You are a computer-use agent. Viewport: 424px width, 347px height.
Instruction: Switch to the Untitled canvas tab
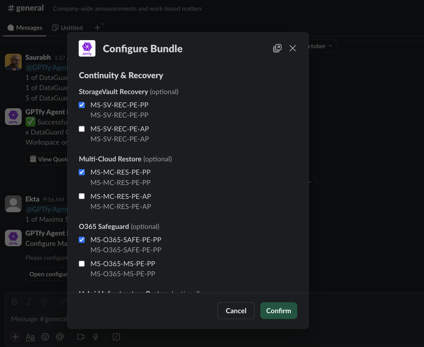(67, 27)
